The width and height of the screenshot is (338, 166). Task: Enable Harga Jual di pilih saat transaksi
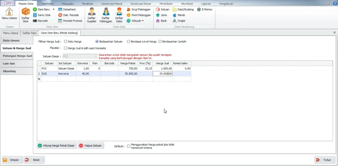click(65, 48)
